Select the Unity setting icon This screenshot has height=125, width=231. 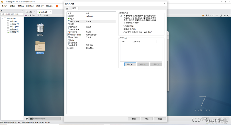point(69,40)
